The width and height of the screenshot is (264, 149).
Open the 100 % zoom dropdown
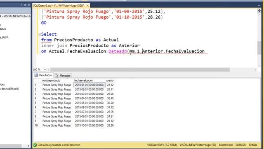pyautogui.click(x=45, y=70)
